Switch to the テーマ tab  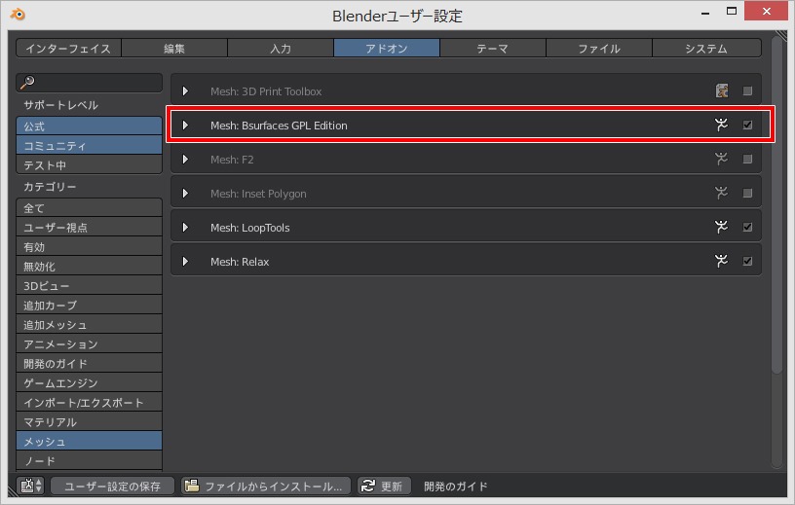point(493,48)
